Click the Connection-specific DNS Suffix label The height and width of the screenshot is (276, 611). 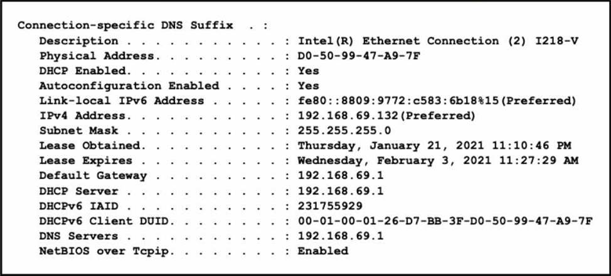coord(125,26)
